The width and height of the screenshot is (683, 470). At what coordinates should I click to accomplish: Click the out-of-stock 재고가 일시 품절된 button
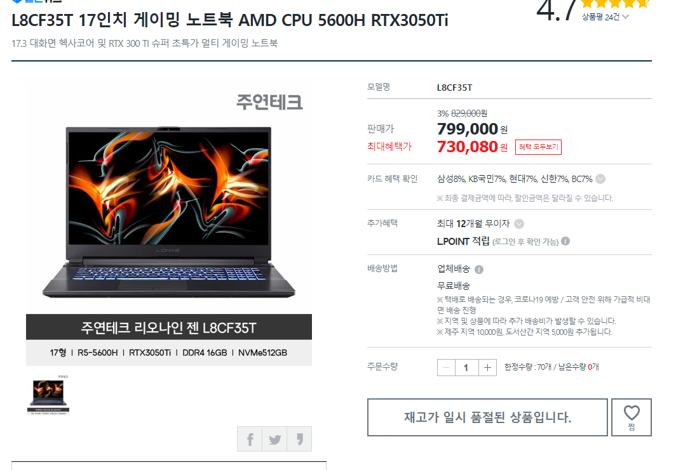[x=487, y=417]
